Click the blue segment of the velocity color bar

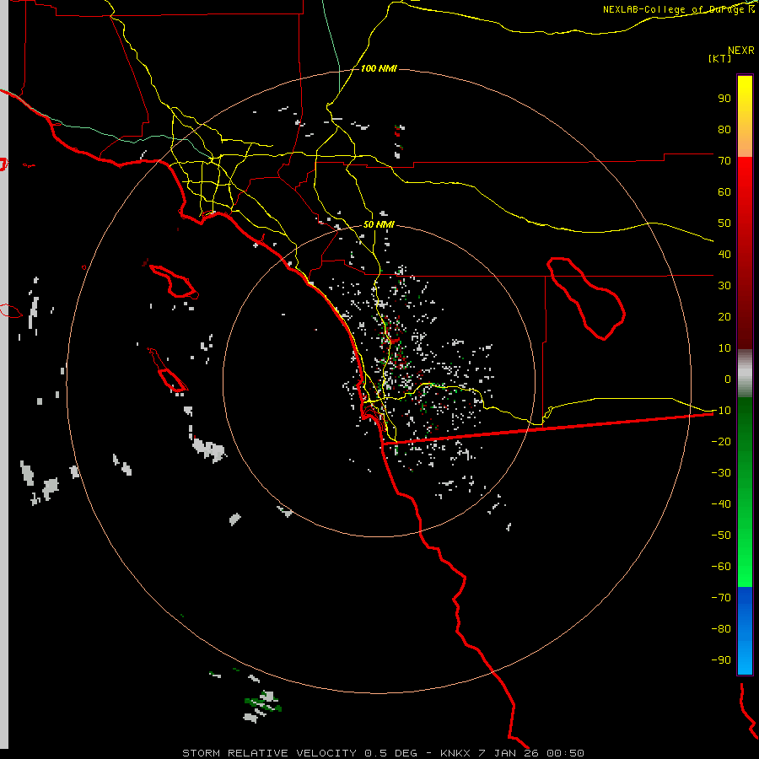[745, 631]
